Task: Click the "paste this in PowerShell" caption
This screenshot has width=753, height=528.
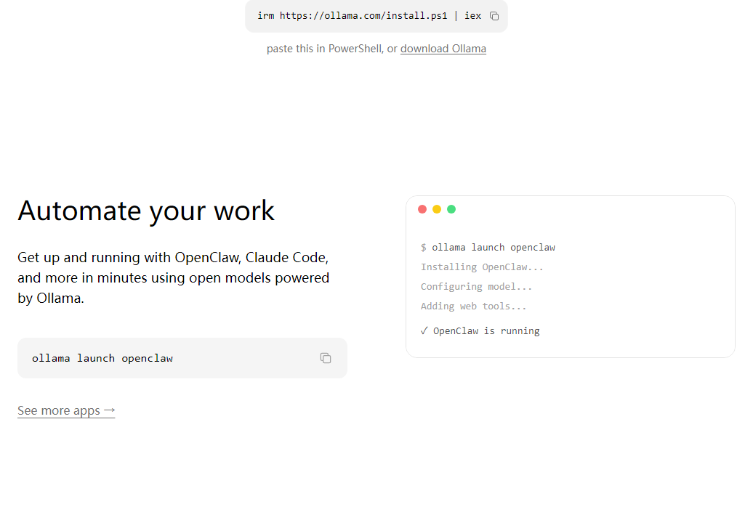Action: point(325,49)
